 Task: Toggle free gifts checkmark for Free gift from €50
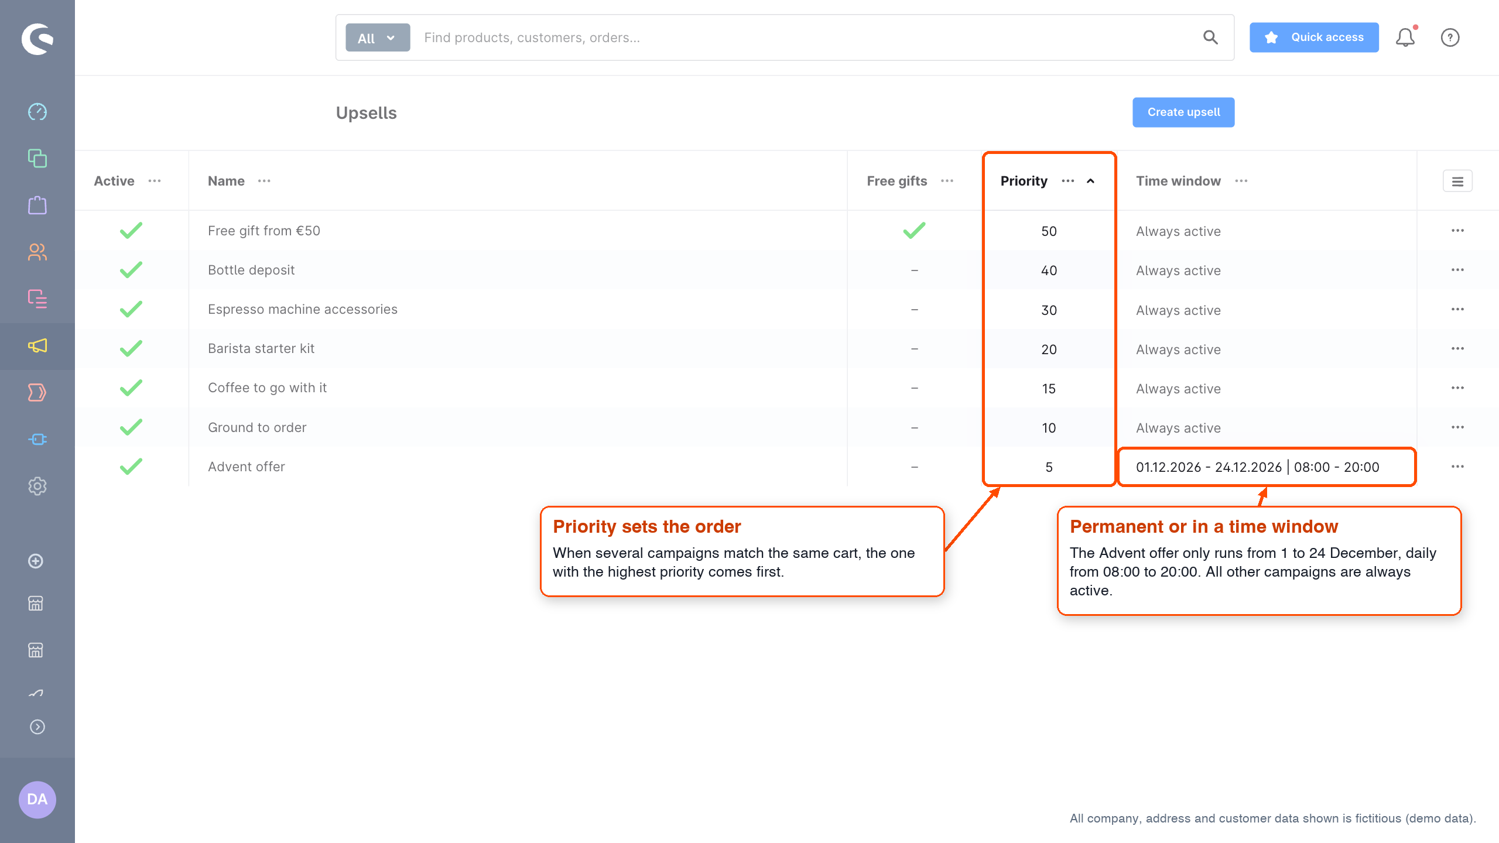914,231
